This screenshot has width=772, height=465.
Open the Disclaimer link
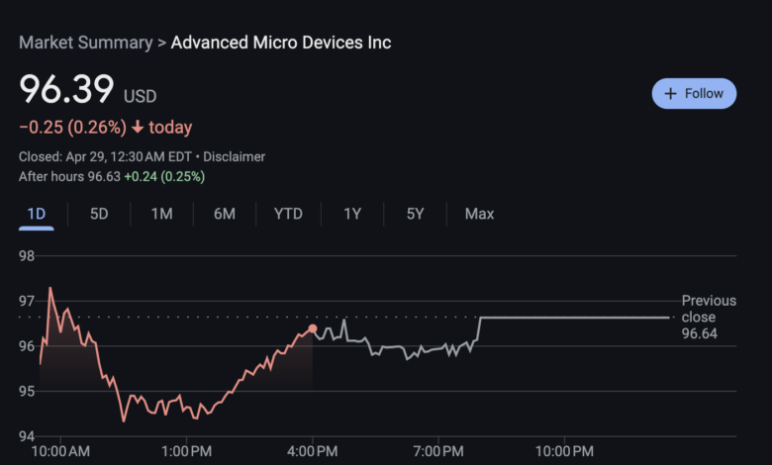coord(234,157)
